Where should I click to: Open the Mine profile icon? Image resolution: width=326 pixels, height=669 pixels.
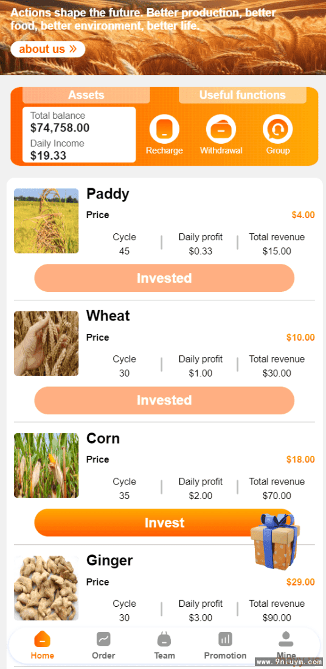[286, 639]
